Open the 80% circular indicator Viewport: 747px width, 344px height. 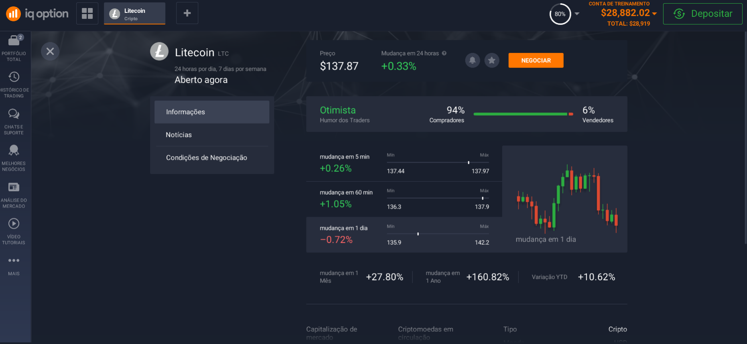pyautogui.click(x=560, y=14)
